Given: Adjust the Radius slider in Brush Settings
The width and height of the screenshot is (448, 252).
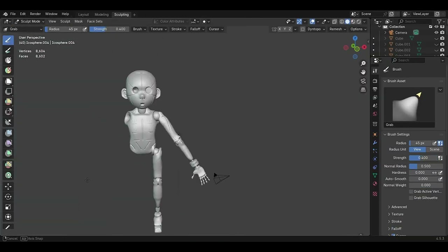Looking at the screenshot, I should click(420, 143).
